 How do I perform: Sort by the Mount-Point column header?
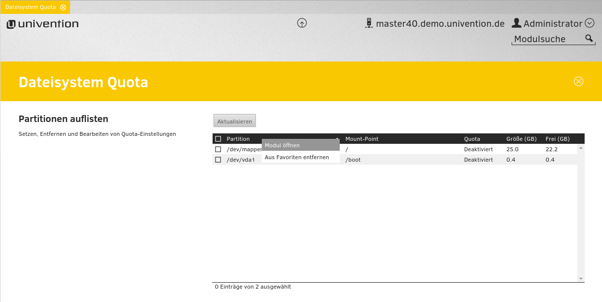[362, 139]
